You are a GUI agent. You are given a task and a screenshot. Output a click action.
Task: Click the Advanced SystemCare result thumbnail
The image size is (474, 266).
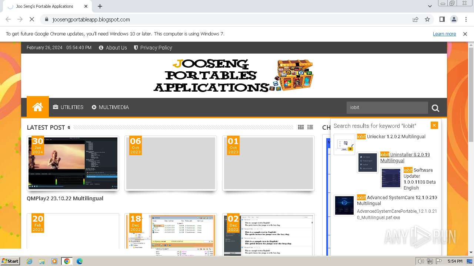pyautogui.click(x=344, y=205)
